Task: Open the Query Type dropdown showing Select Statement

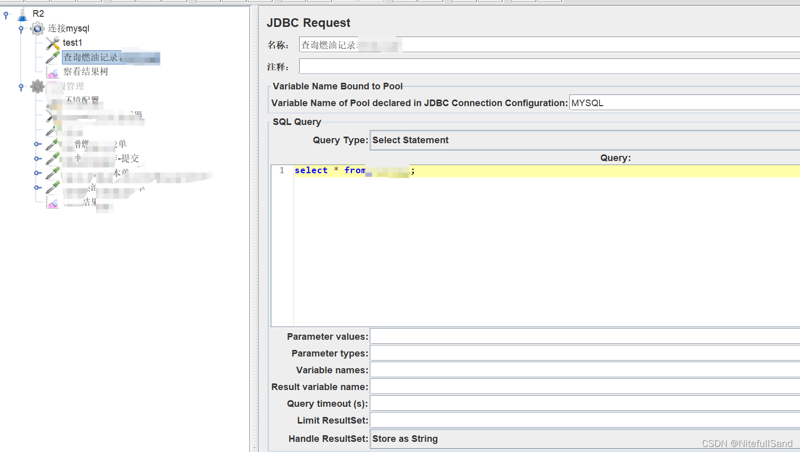Action: click(585, 140)
